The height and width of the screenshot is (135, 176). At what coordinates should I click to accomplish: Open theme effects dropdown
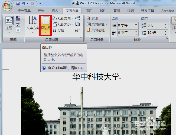(x=19, y=30)
